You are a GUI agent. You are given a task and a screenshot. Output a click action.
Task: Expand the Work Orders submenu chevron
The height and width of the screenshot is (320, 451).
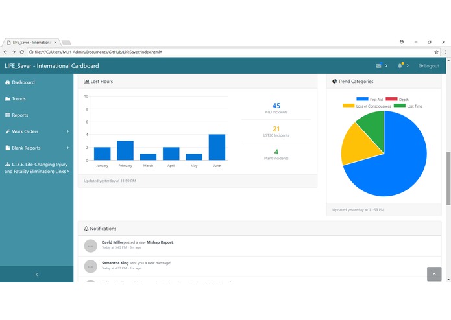point(68,131)
